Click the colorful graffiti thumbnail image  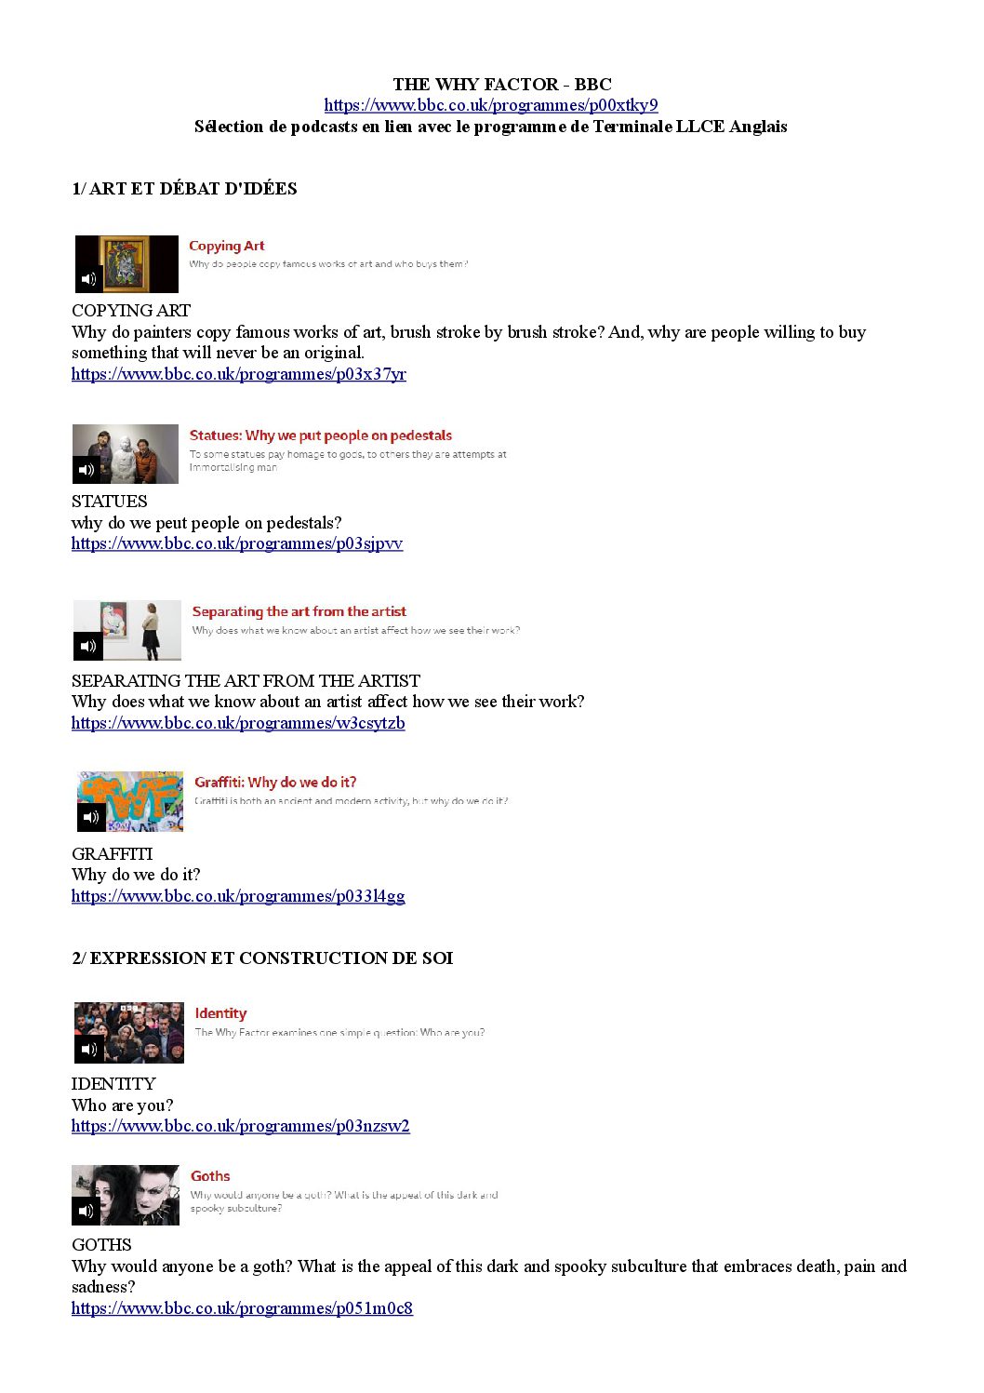(130, 801)
